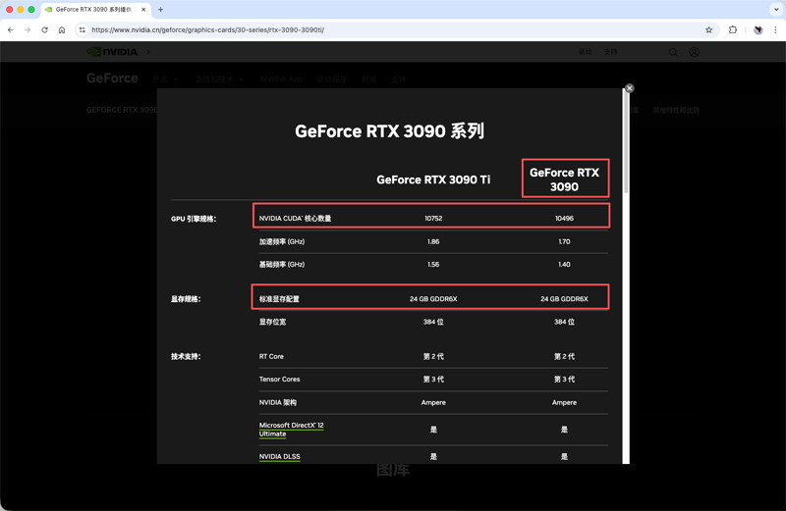786x511 pixels.
Task: Go to the browser home page icon
Action: click(x=62, y=30)
